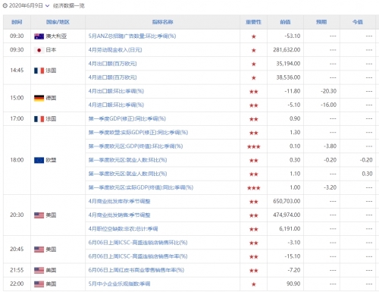
Task: Click the previous value 474,974.00
Action: pos(287,215)
